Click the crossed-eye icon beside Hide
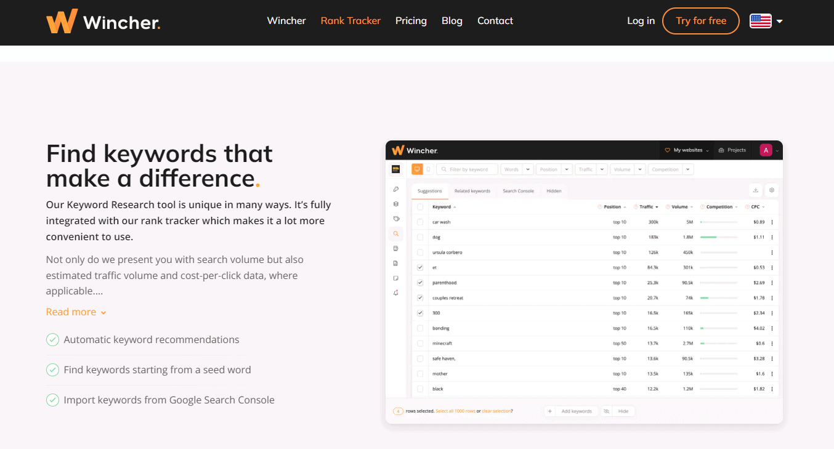The width and height of the screenshot is (834, 449). tap(607, 411)
